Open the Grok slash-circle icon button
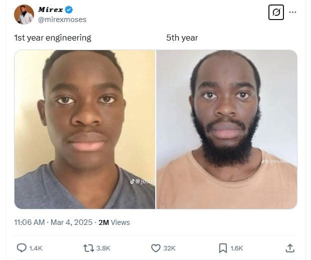Viewport: 311px width, 260px height. point(276,13)
